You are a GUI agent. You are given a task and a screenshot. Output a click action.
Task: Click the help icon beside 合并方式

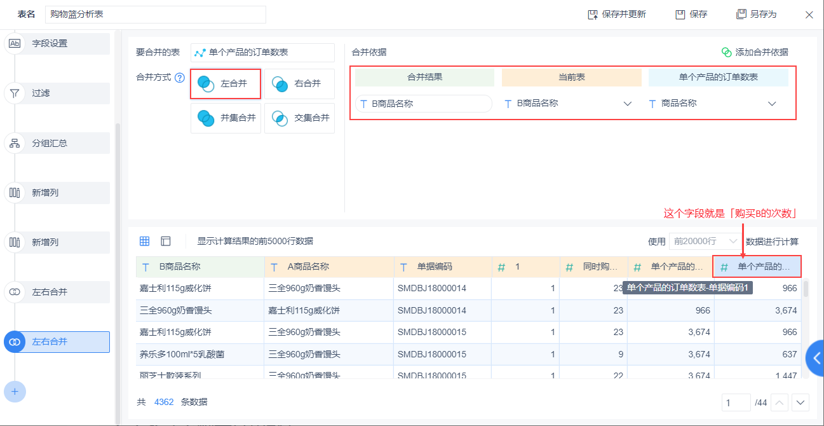pyautogui.click(x=180, y=78)
